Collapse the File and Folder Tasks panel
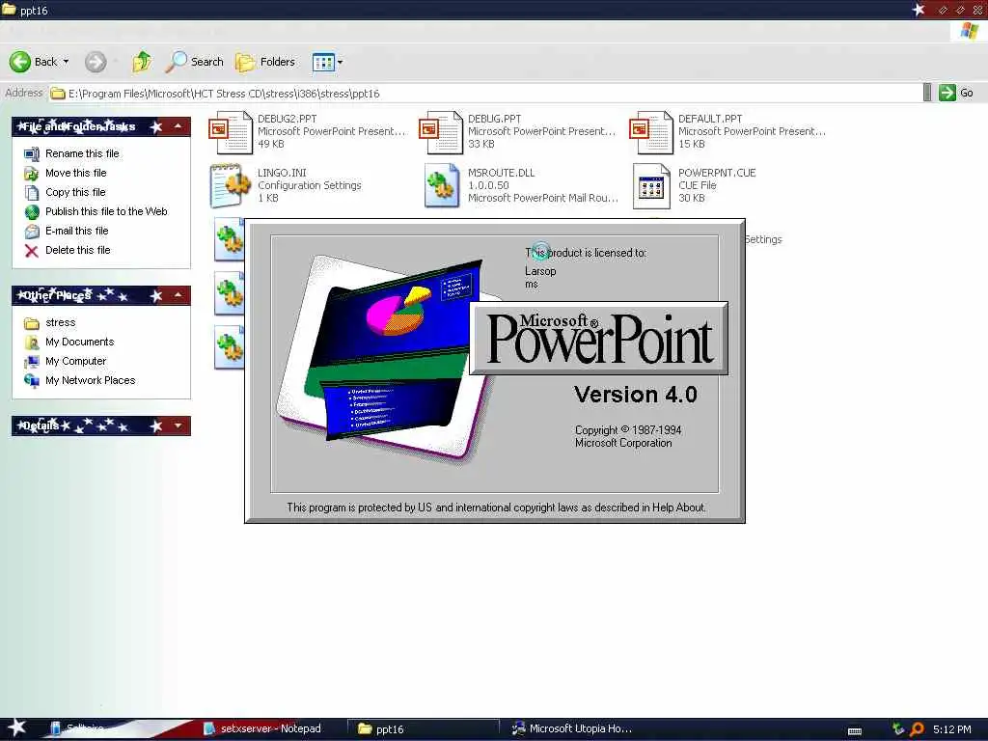988x741 pixels. (x=178, y=126)
